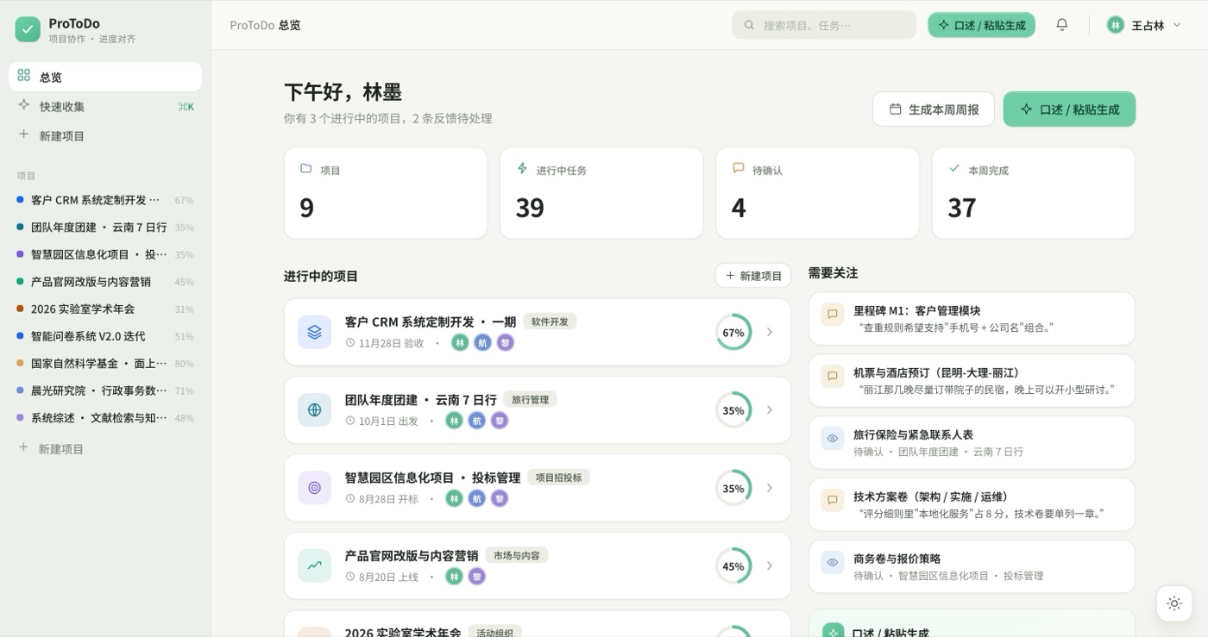The image size is (1208, 637).
Task: Click 新建项目 below 快速收集
Action: [105, 135]
